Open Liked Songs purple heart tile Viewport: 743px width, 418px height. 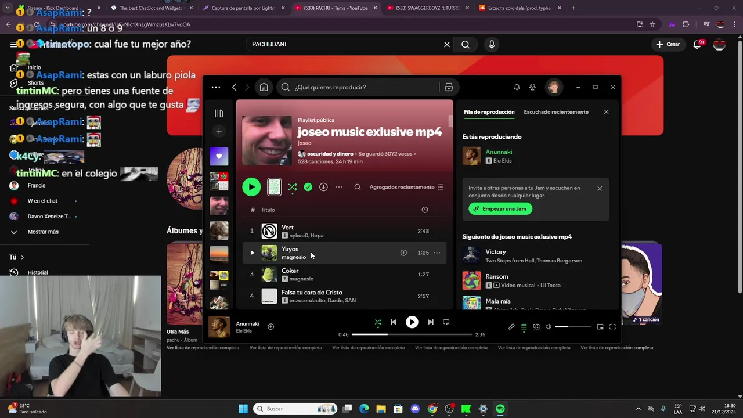coord(219,156)
